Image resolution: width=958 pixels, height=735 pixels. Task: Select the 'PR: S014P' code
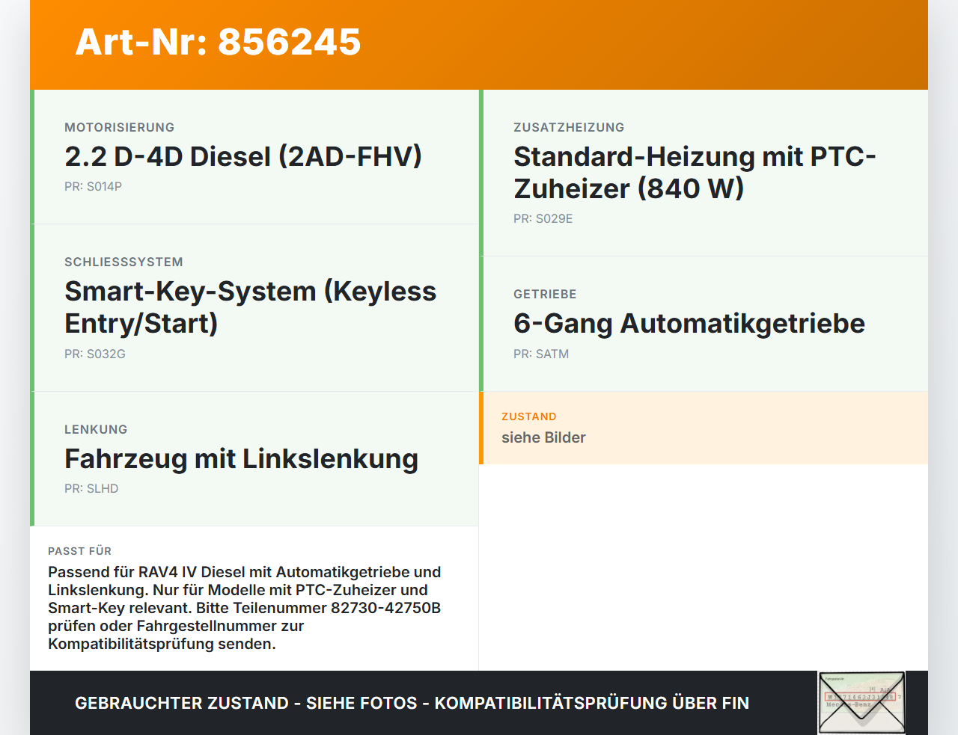click(93, 187)
